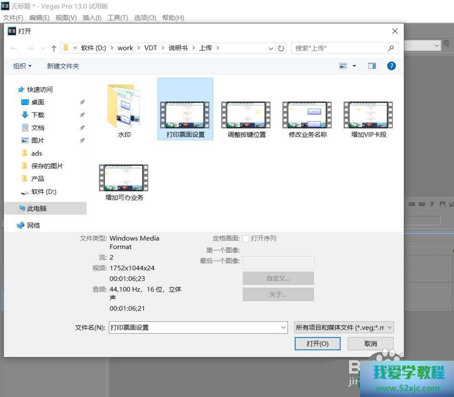Screen dimensions: 454x397
Task: Click the 取消 button
Action: point(370,343)
